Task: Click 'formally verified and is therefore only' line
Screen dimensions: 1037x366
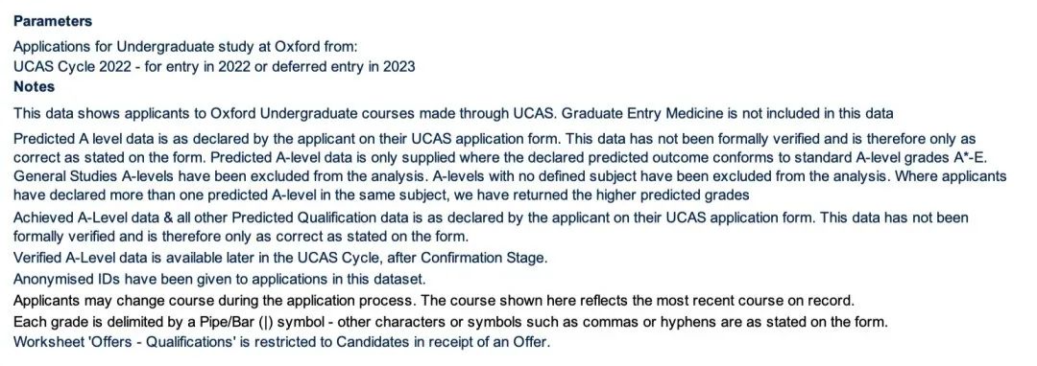Action: tap(241, 236)
